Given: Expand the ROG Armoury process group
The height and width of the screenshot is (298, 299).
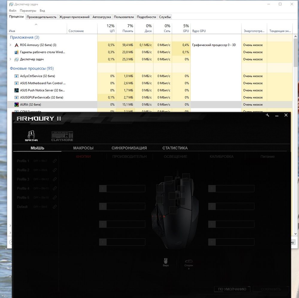Looking at the screenshot, I should pyautogui.click(x=10, y=45).
